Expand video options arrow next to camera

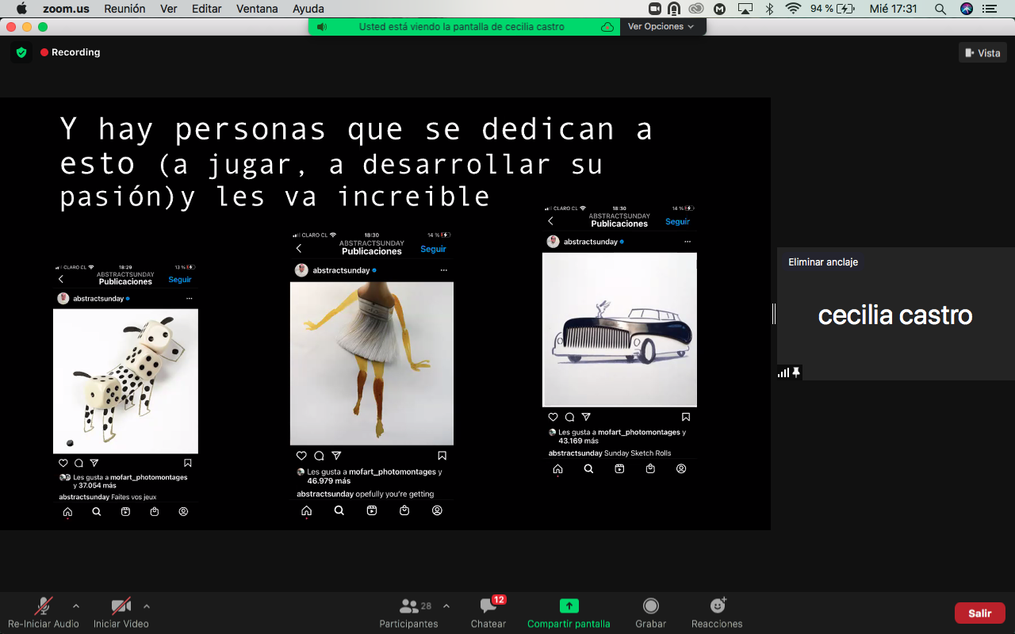[x=146, y=606]
